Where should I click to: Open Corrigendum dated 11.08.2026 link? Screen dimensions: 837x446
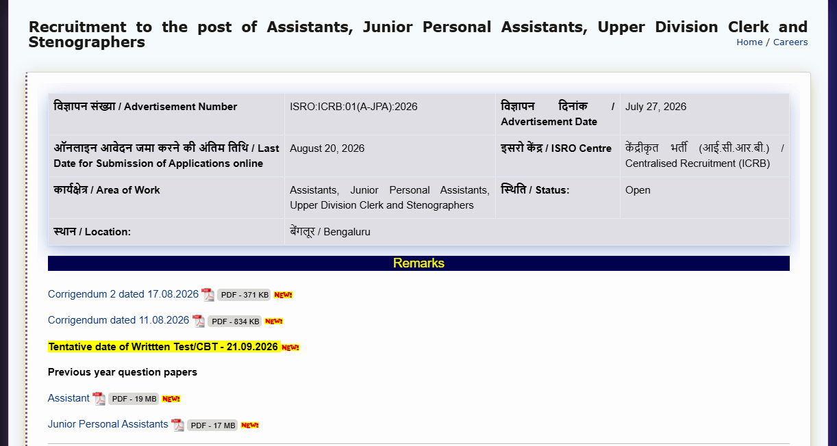click(x=118, y=320)
